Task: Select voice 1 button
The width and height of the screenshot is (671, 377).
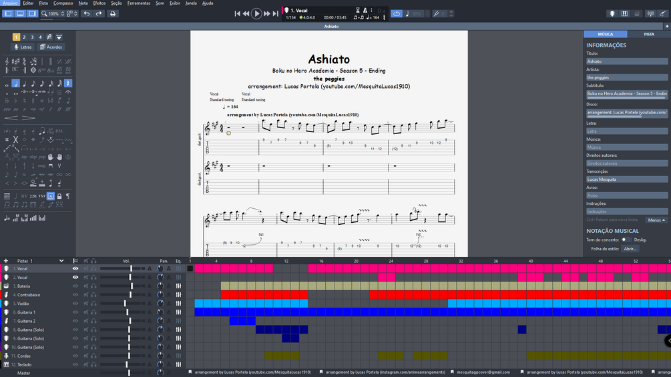Action: pyautogui.click(x=16, y=37)
